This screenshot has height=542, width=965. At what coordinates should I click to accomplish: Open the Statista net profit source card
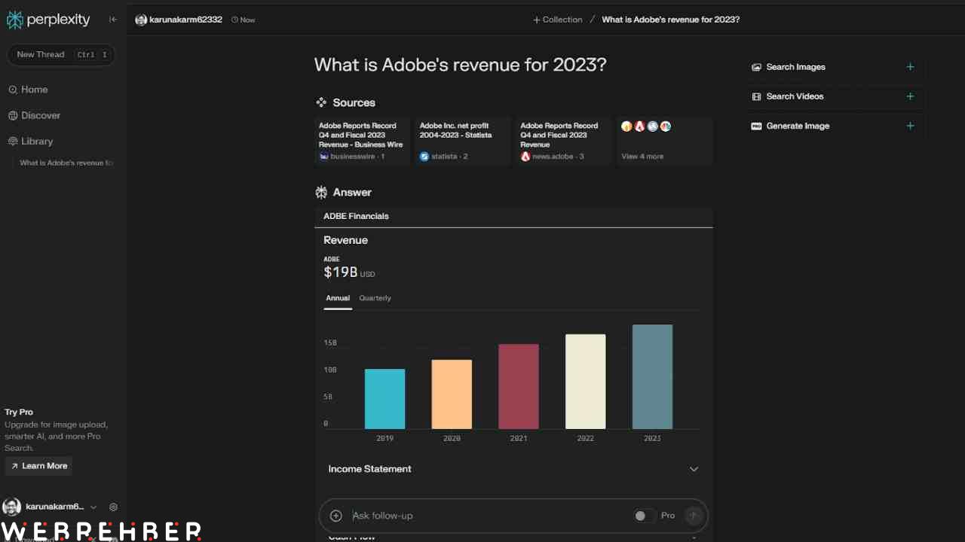click(463, 142)
